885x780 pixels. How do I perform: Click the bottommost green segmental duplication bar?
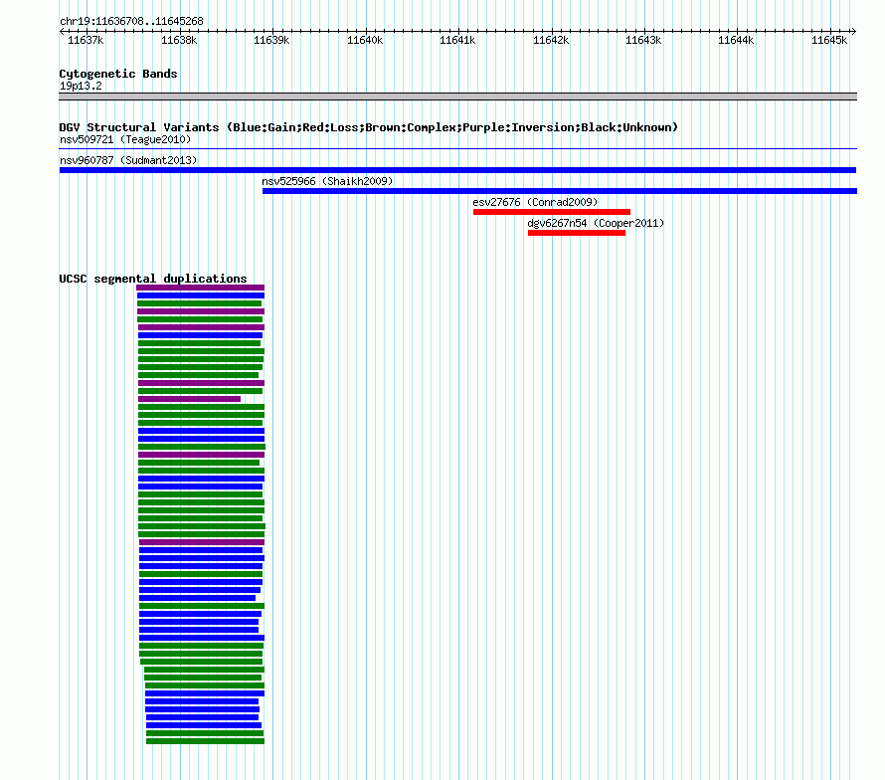click(206, 741)
